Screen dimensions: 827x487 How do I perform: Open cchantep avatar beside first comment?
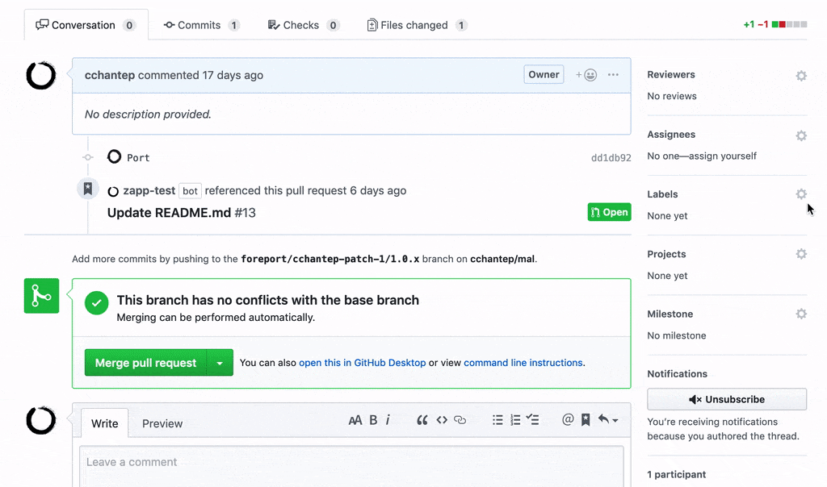pyautogui.click(x=41, y=75)
